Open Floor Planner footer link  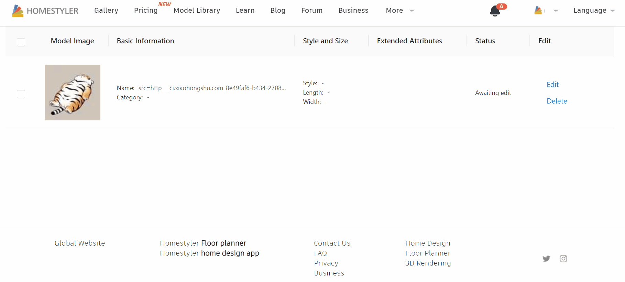point(428,253)
